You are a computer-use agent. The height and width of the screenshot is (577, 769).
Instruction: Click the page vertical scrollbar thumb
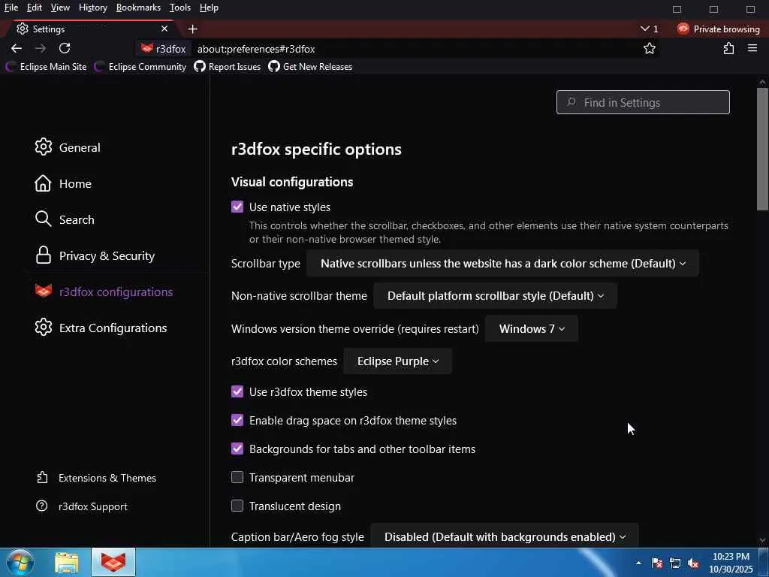tap(762, 150)
